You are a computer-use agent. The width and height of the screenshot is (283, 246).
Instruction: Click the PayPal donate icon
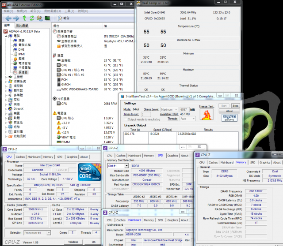229,118
